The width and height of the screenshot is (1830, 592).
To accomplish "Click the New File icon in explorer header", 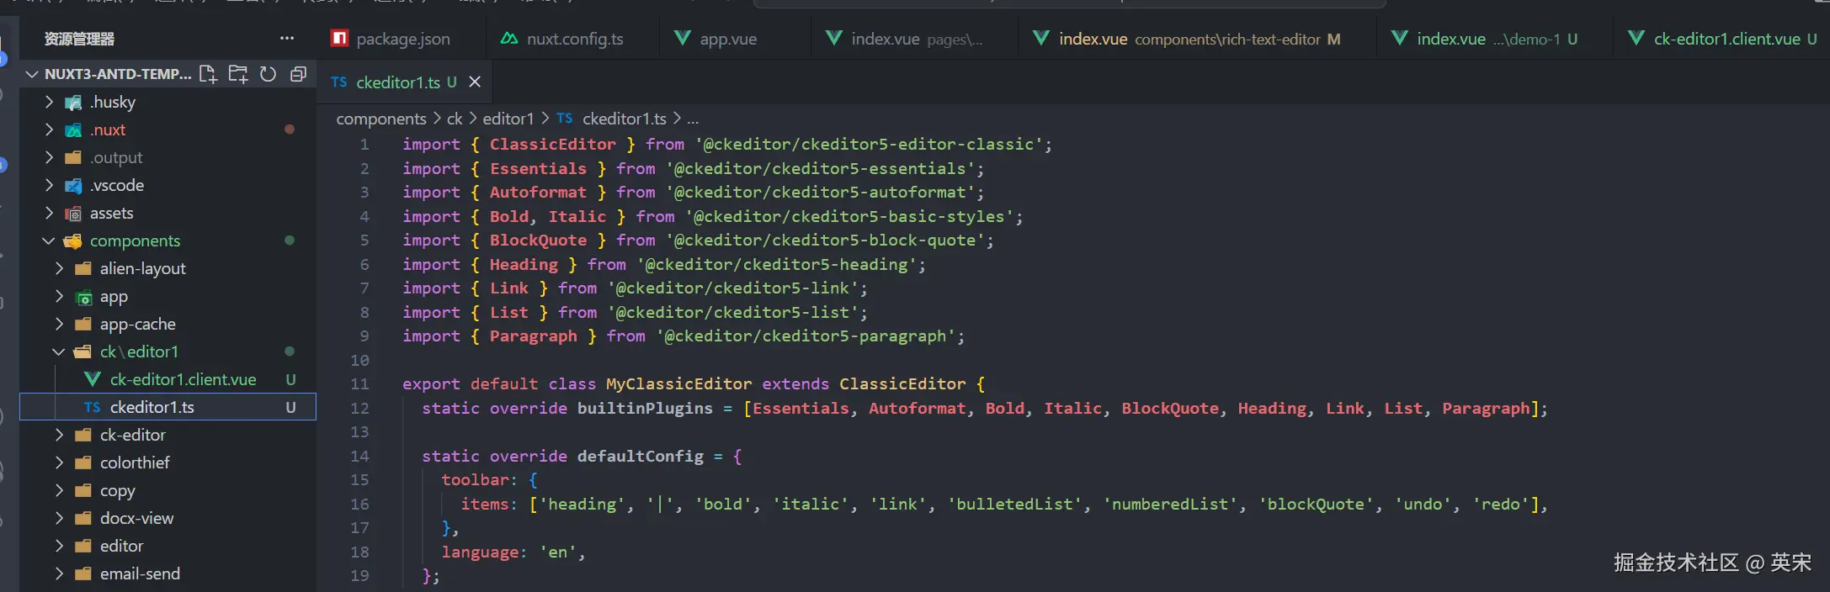I will coord(208,74).
